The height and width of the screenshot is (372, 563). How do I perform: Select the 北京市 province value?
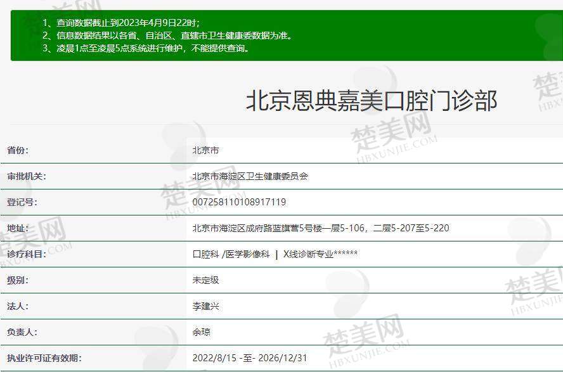pyautogui.click(x=205, y=151)
